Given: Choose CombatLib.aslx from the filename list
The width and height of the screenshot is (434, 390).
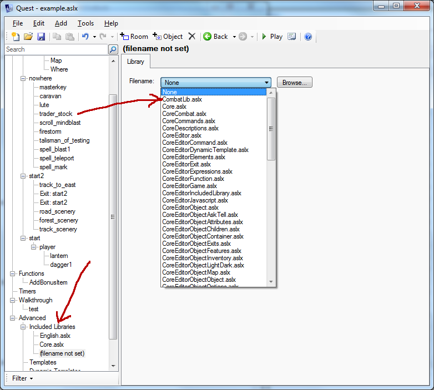Looking at the screenshot, I should pos(182,99).
